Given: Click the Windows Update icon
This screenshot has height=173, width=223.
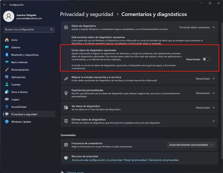Looking at the screenshot, I should point(7,121).
